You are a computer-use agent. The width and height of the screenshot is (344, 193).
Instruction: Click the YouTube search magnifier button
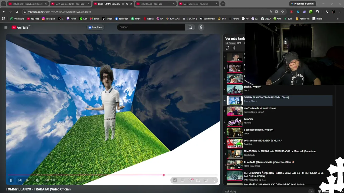pos(190,27)
